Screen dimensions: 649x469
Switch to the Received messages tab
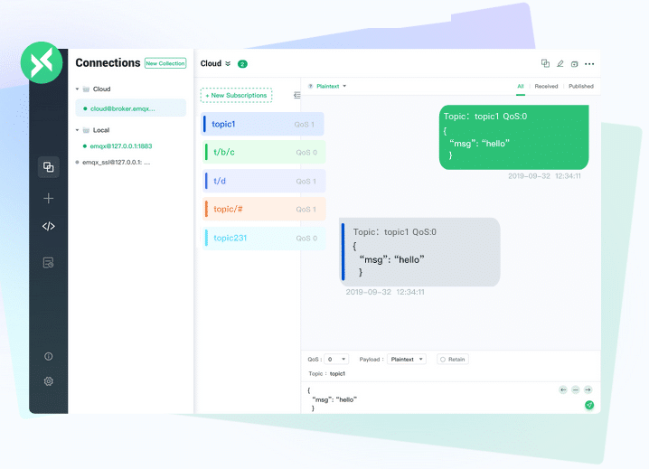coord(546,87)
